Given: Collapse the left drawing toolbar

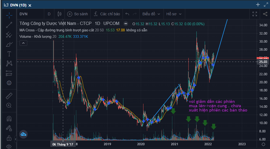Looking at the screenshot, I should (16, 139).
